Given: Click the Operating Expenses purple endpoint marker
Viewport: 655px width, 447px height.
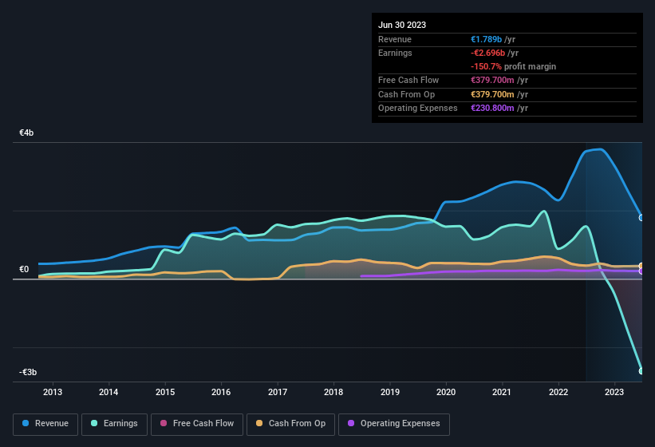Looking at the screenshot, I should coord(641,271).
